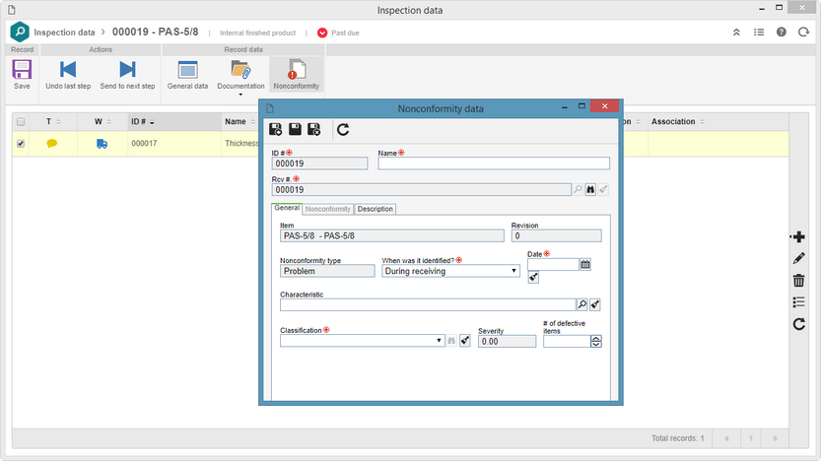
Task: Click in the Characteristic input field
Action: click(x=428, y=304)
